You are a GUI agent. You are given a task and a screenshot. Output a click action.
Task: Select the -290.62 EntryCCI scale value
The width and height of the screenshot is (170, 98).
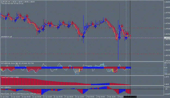(167, 74)
